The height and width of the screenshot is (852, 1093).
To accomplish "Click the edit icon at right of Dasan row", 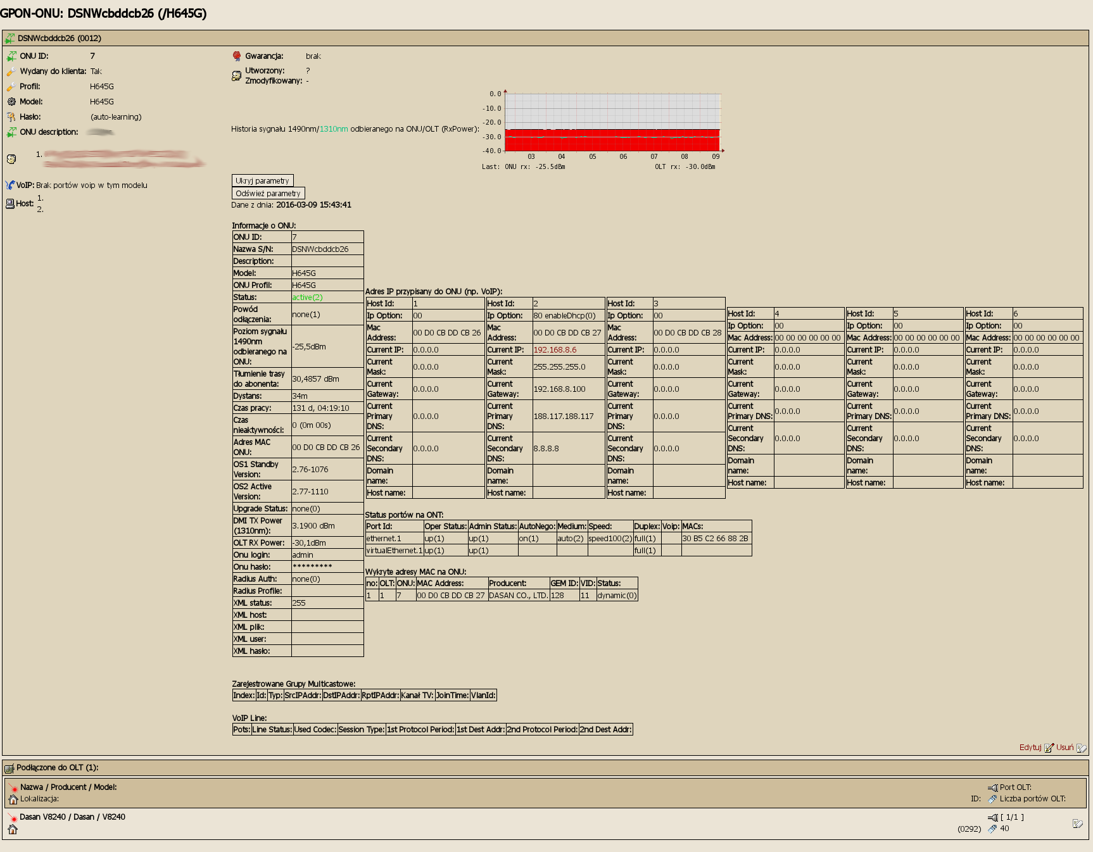I will pyautogui.click(x=1078, y=824).
